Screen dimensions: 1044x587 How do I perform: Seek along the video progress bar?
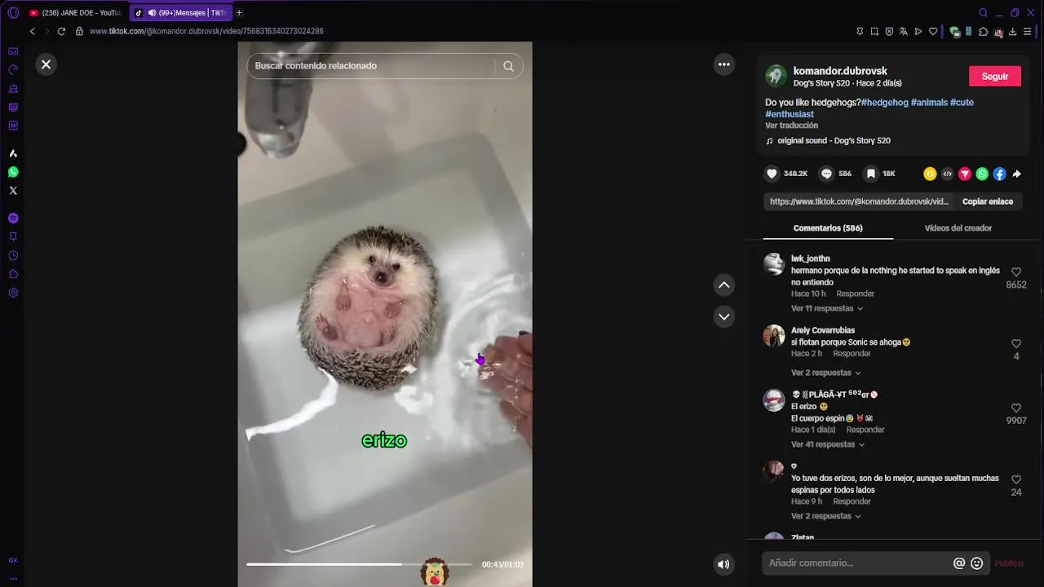coord(359,564)
